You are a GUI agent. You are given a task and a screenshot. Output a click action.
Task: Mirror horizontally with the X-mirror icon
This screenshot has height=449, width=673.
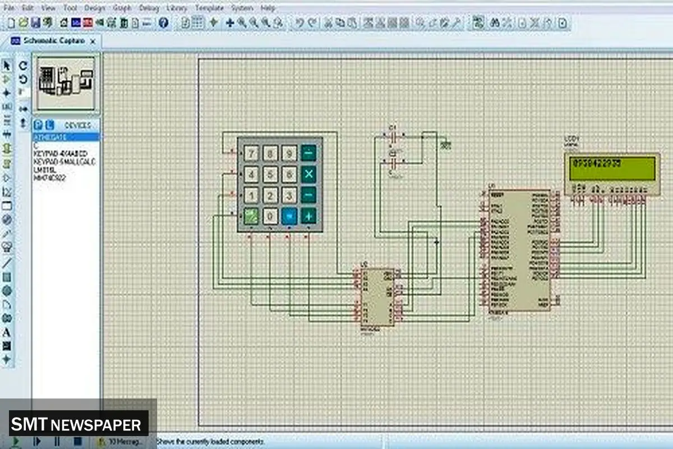point(23,108)
